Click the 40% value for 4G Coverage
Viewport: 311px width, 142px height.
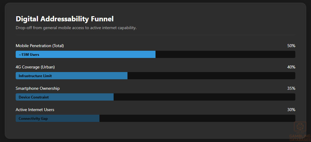click(291, 67)
